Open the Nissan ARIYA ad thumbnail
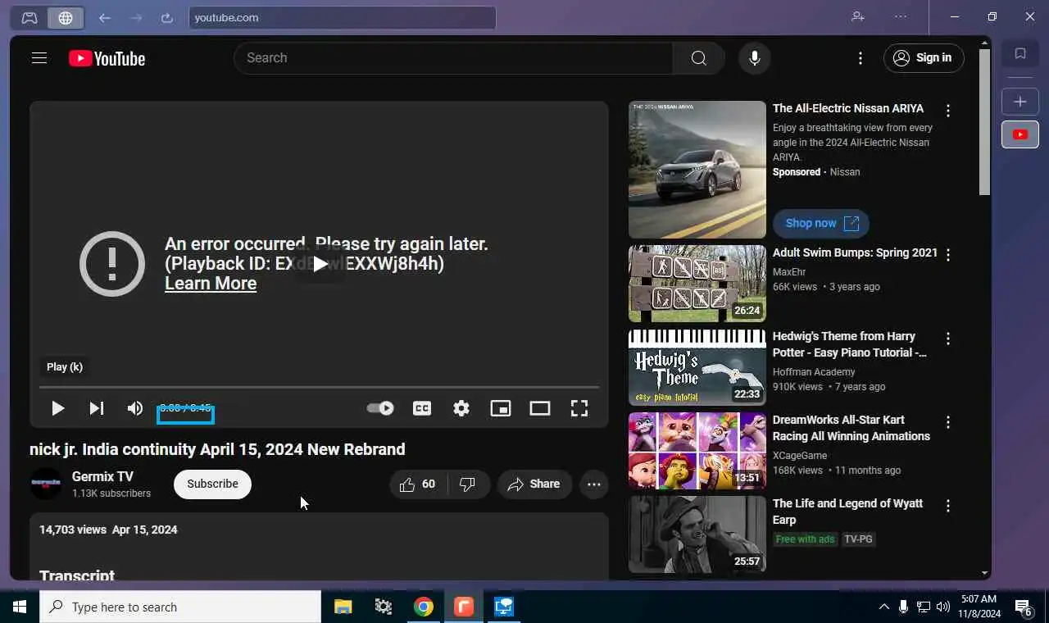This screenshot has height=623, width=1049. 697,170
